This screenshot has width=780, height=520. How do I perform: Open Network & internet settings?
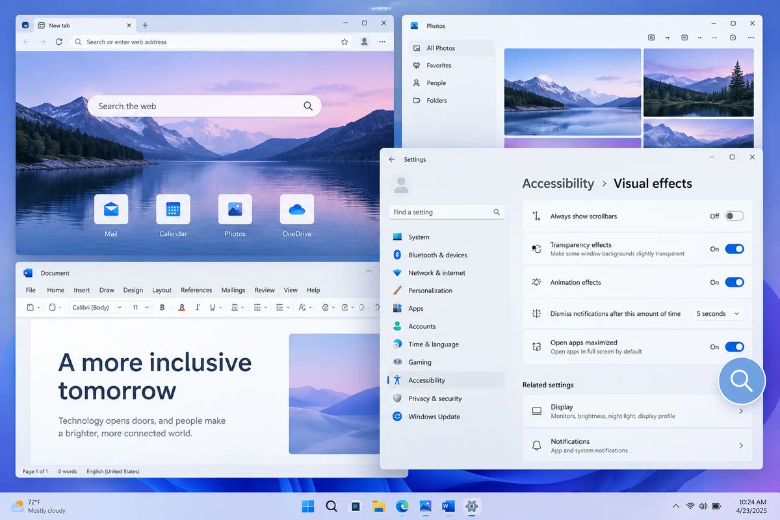446,273
